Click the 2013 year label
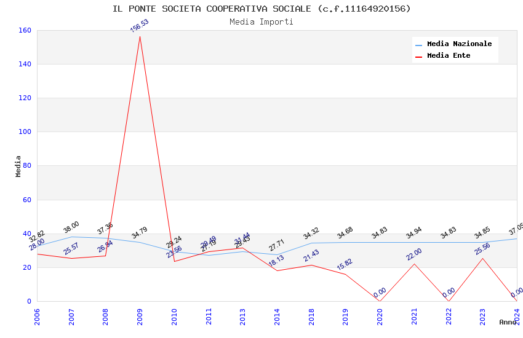523x338 pixels. pos(242,316)
